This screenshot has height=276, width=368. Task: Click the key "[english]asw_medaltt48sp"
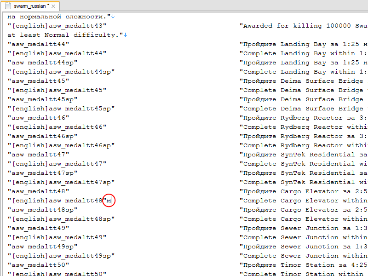pos(61,219)
